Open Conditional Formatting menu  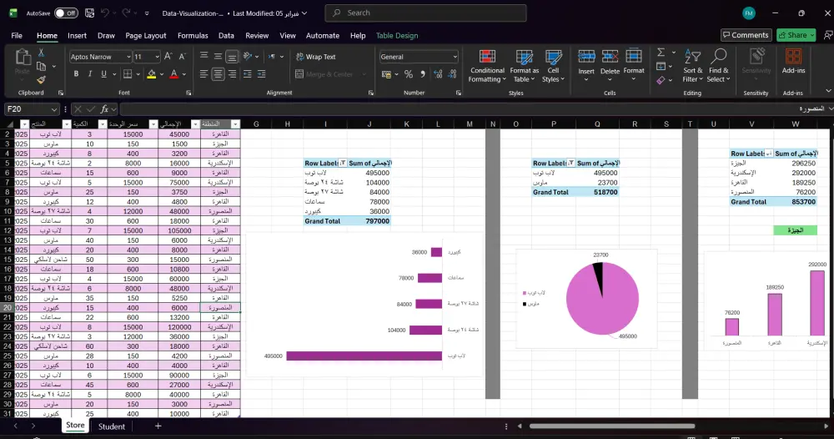[487, 66]
